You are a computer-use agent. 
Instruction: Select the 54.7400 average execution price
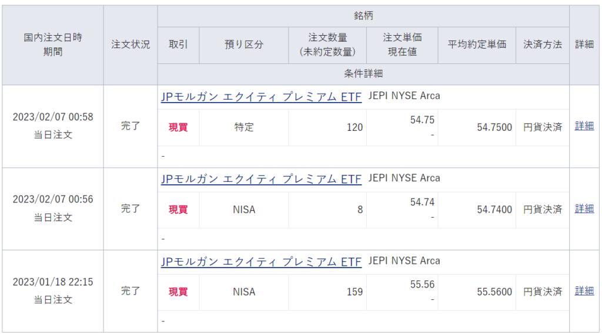tap(494, 209)
